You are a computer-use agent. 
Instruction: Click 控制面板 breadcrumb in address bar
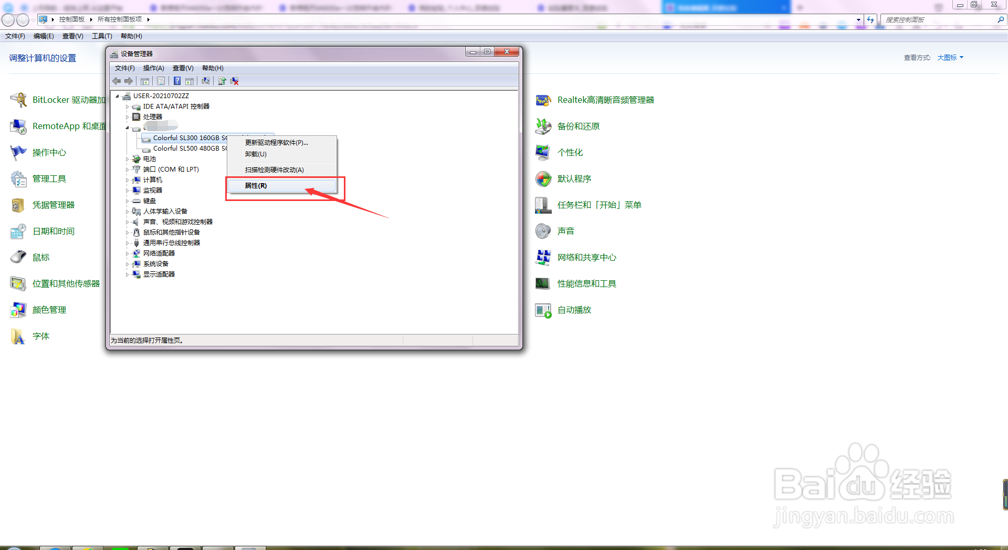[x=72, y=19]
